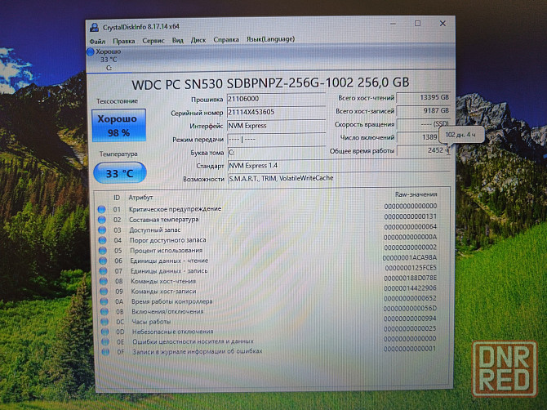Click status dot for attribute 0C

105,321
